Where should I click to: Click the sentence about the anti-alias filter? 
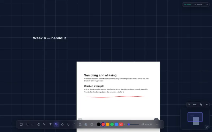click(x=104, y=92)
